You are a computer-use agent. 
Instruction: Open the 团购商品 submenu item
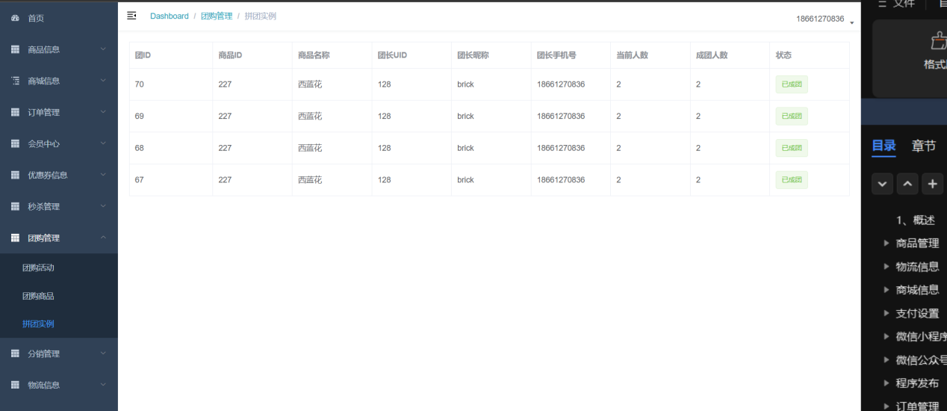coord(38,296)
